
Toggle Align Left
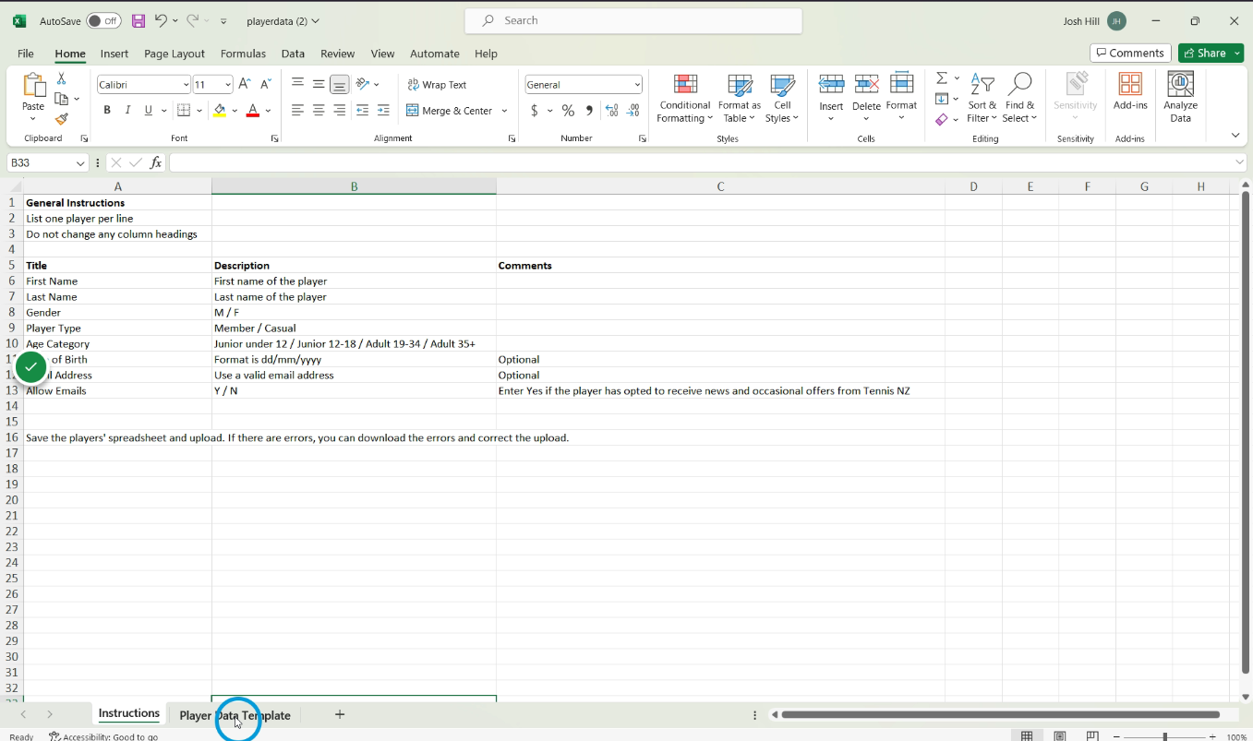click(x=297, y=111)
